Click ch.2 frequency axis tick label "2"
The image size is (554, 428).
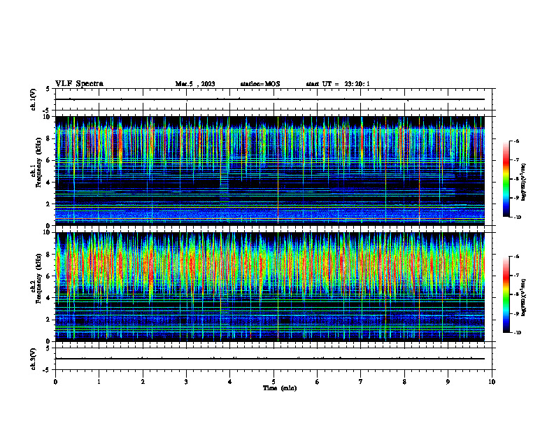tap(49, 320)
